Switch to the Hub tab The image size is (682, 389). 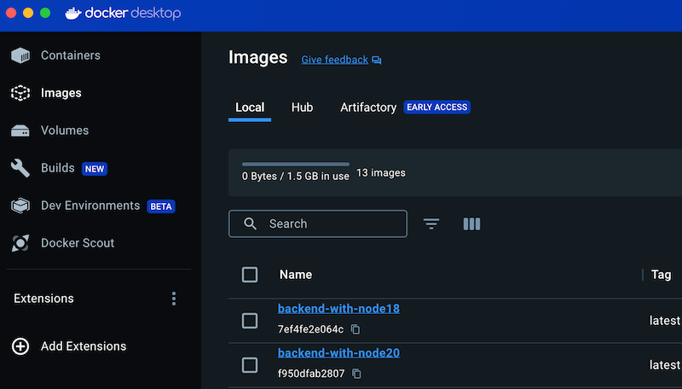(302, 107)
